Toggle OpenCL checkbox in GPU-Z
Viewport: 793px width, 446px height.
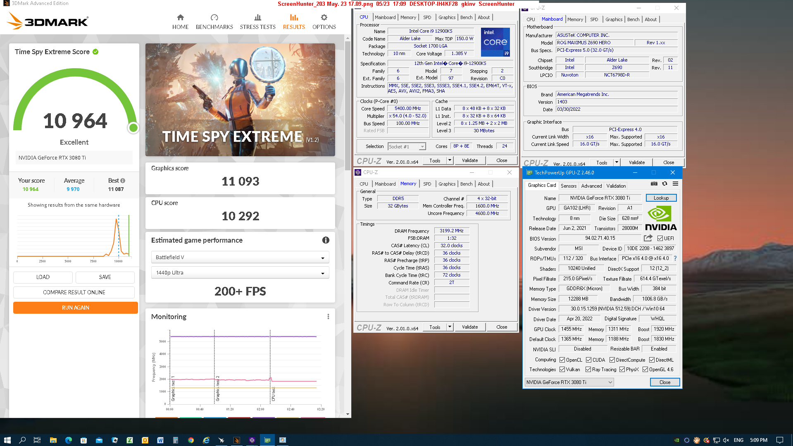point(562,360)
